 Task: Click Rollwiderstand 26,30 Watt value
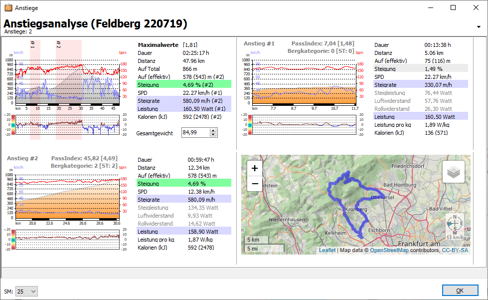438,109
